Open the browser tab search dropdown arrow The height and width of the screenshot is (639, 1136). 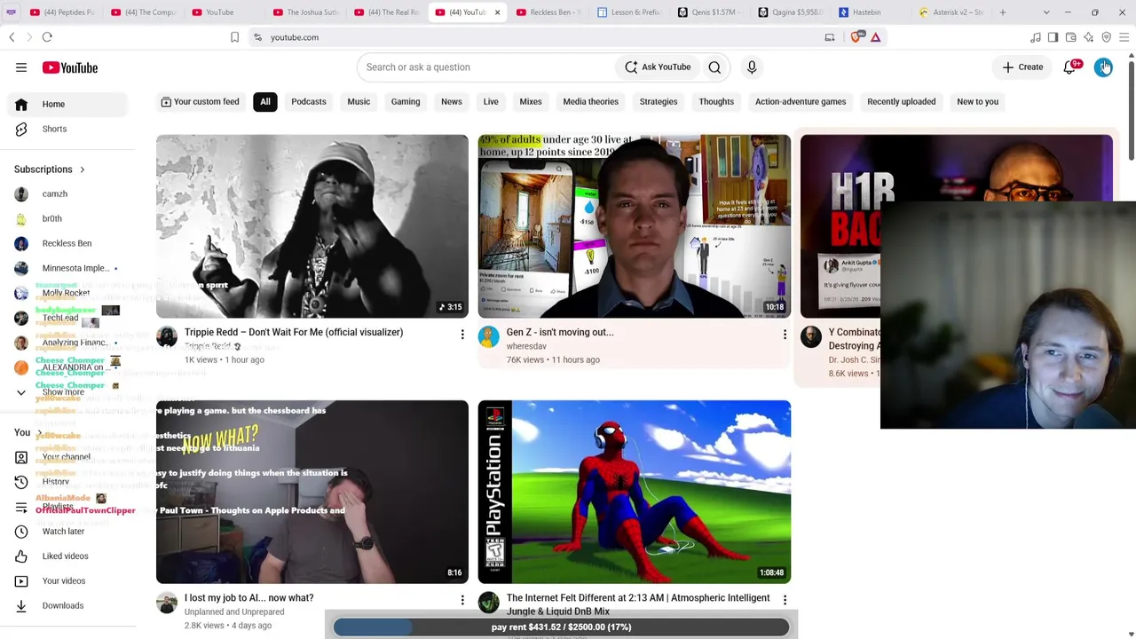point(1046,12)
